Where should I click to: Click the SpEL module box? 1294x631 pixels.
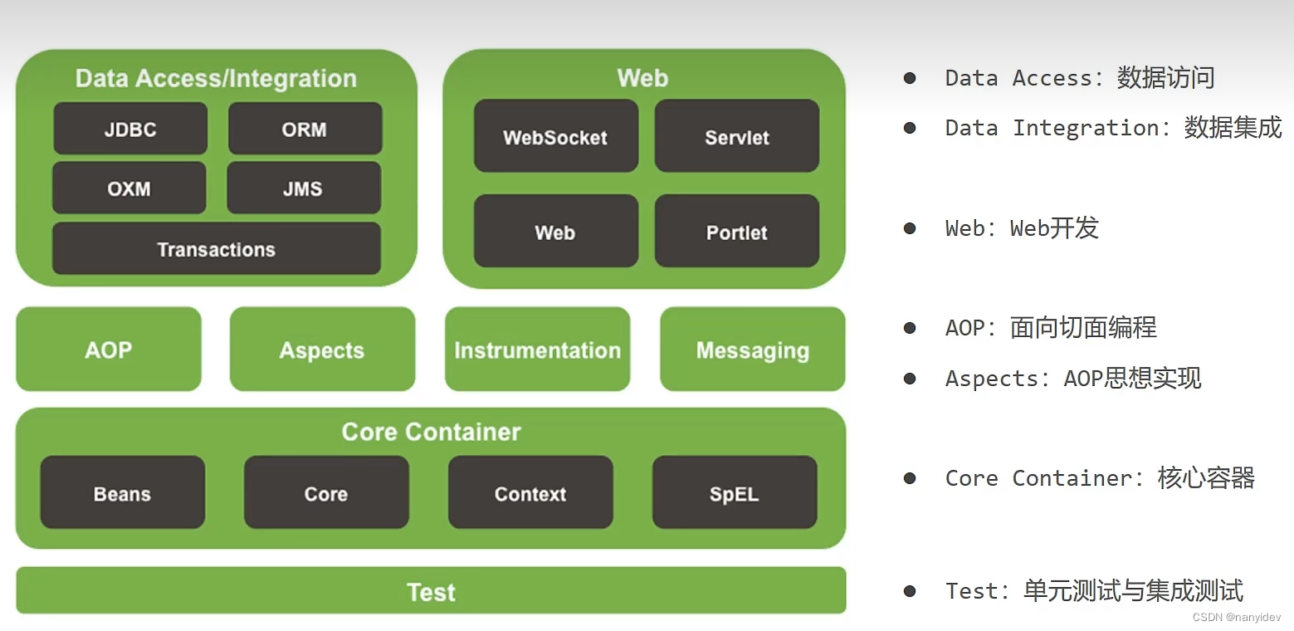(x=735, y=492)
